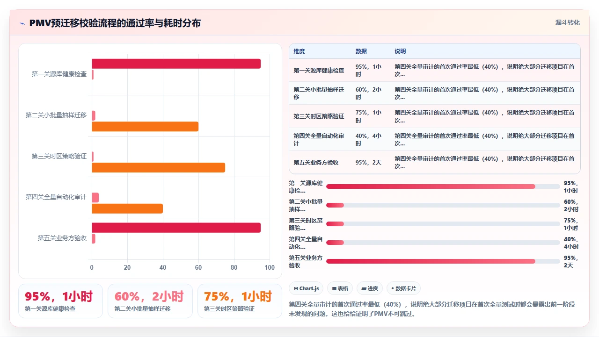Click the 数据 column header
The image size is (599, 337).
pos(361,51)
